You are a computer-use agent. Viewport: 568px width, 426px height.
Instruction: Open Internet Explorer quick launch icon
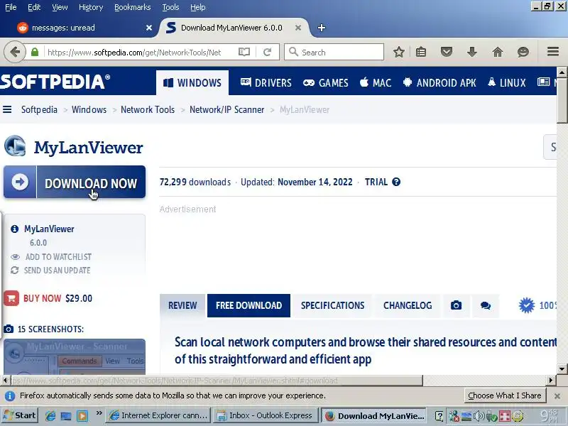pos(50,415)
